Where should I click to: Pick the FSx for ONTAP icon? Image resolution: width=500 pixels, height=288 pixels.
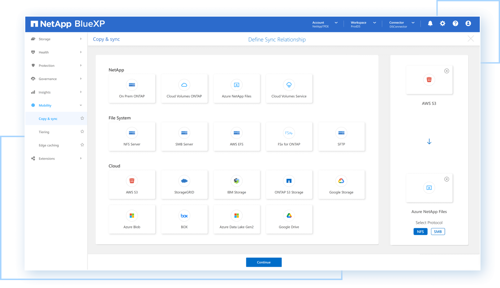coord(289,133)
